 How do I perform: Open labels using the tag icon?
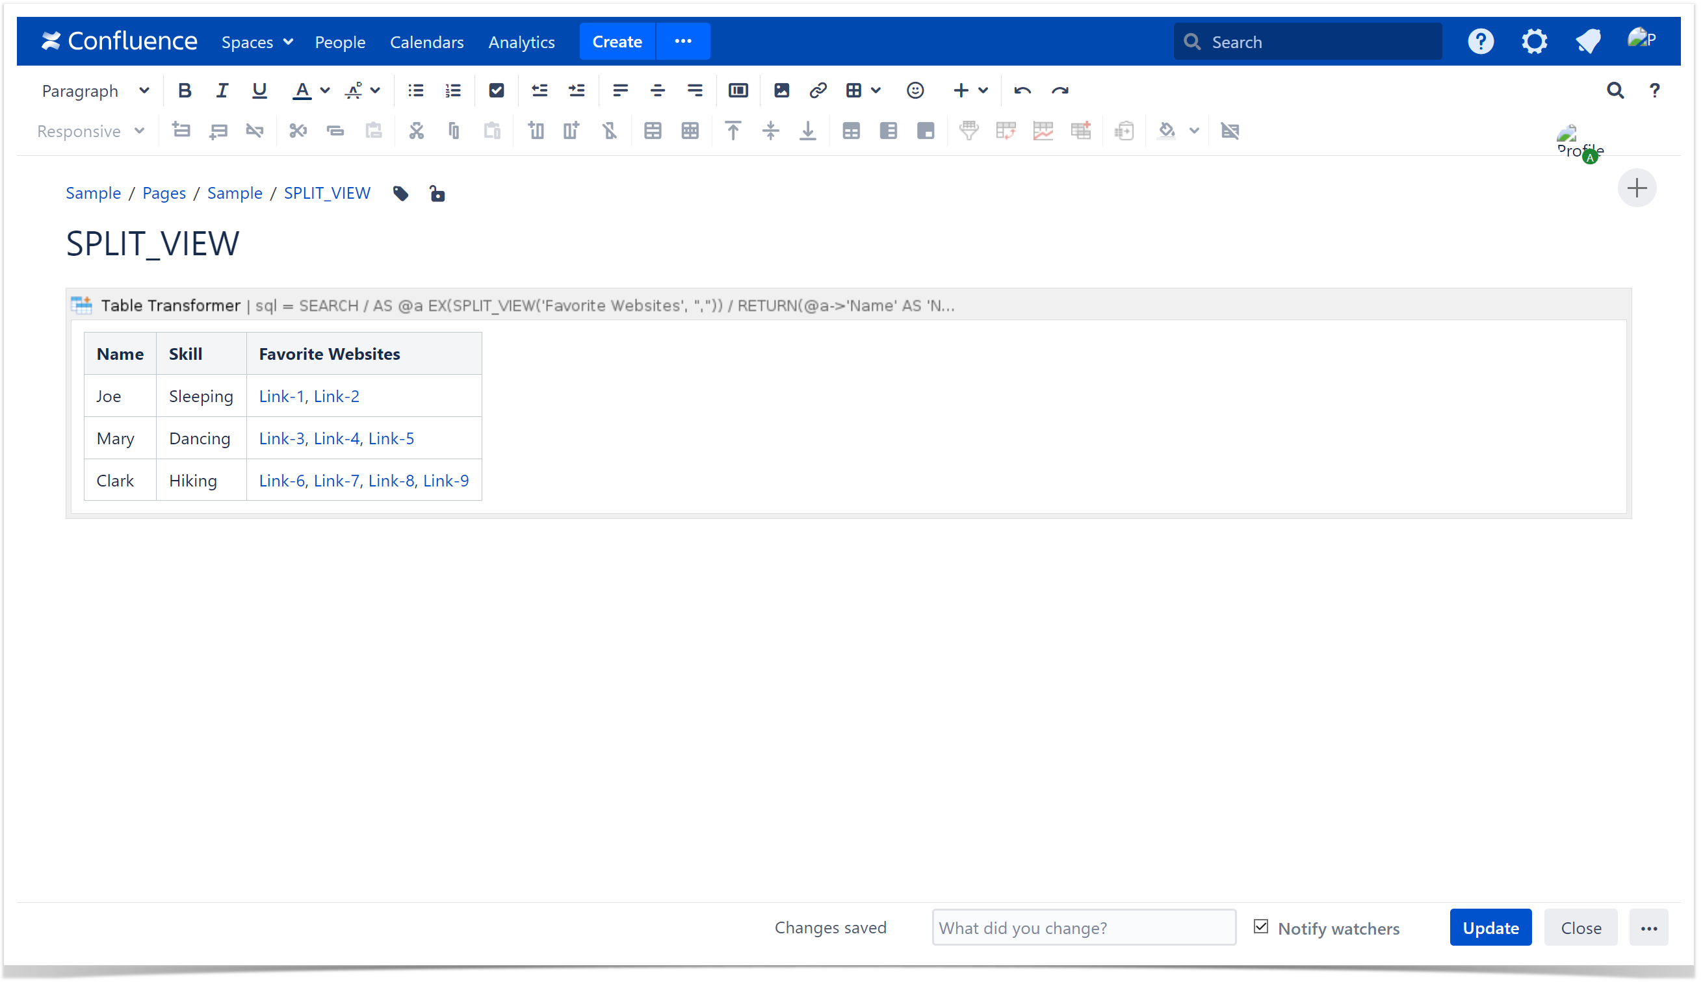tap(401, 194)
